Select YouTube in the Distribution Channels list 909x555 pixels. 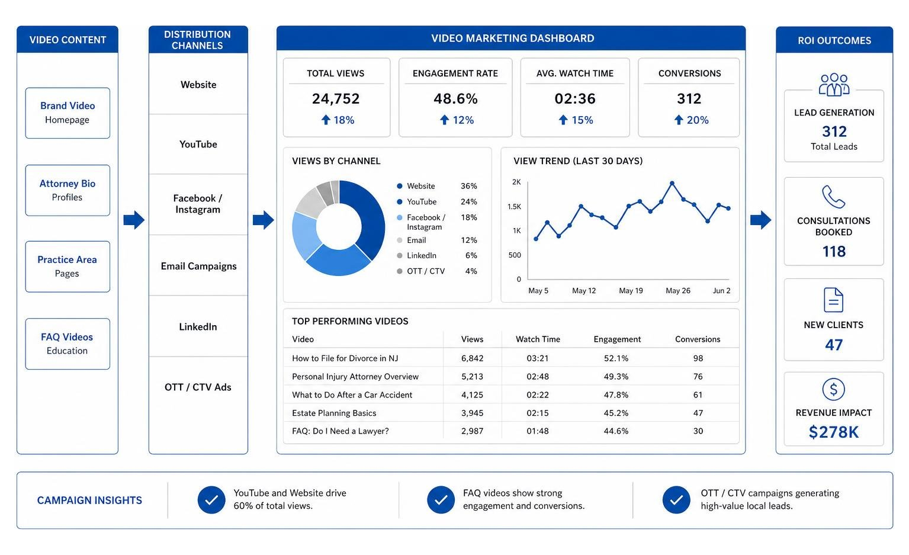(198, 145)
